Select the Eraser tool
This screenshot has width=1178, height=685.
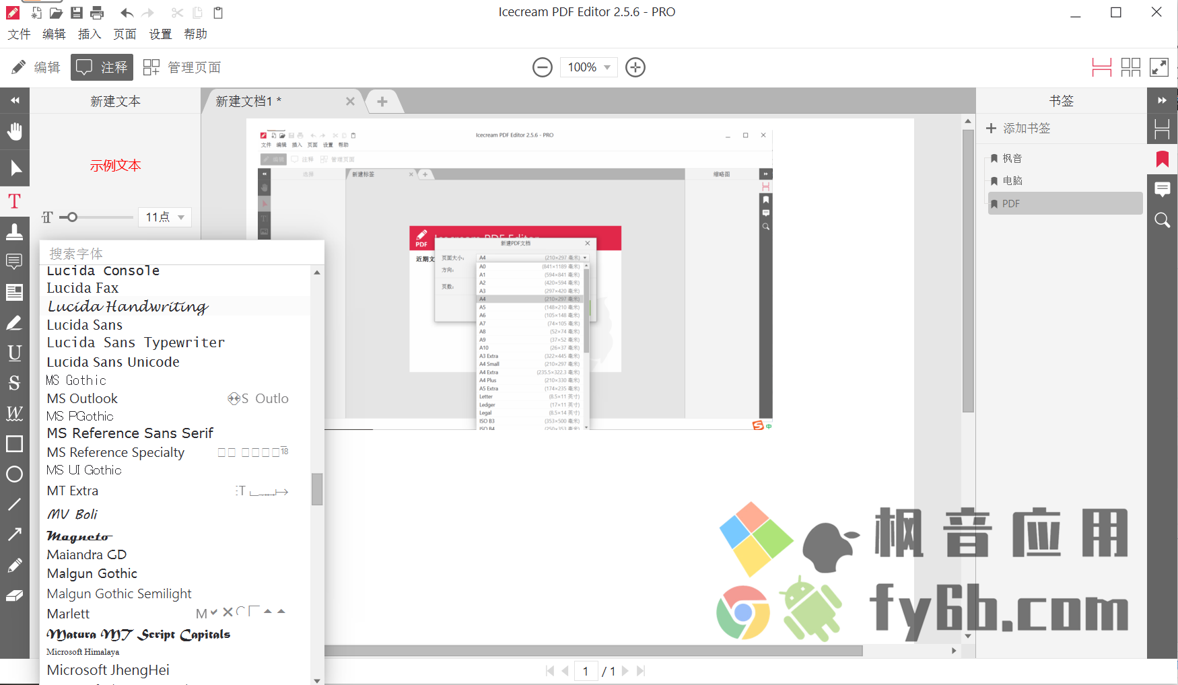[15, 596]
